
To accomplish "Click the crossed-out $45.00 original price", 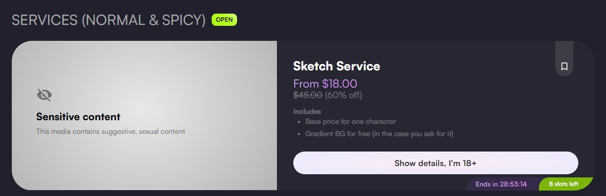I will [308, 95].
